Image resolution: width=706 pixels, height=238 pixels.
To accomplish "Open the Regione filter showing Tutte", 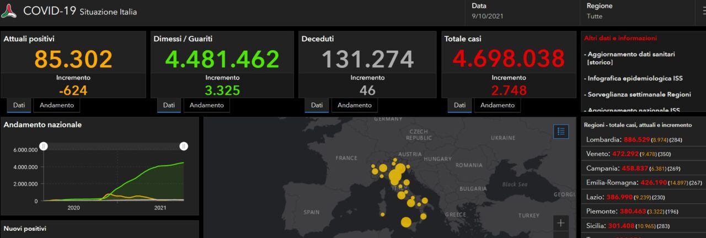I will (x=637, y=12).
